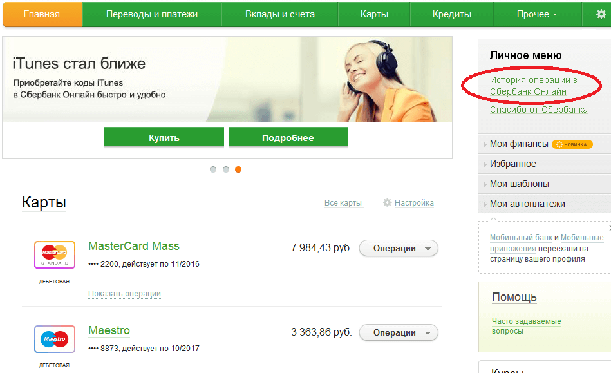Click gear icon beside Настройка

[387, 202]
